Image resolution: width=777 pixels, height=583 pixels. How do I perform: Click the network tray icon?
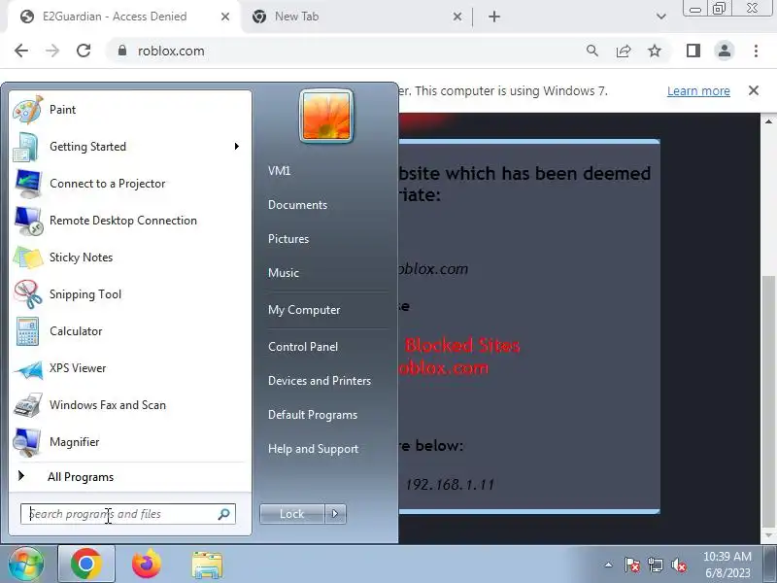click(656, 565)
